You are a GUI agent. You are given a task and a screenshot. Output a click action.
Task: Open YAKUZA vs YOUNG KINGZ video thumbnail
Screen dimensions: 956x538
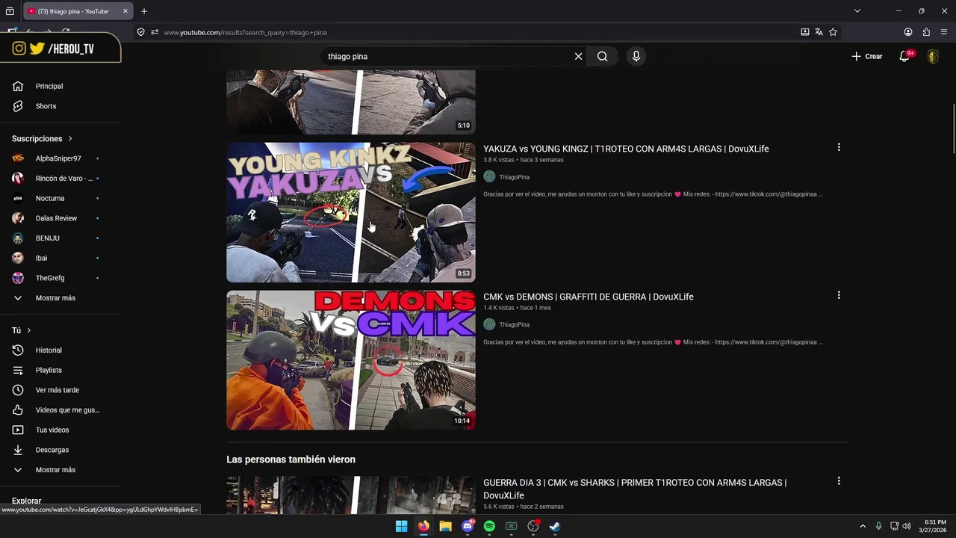[351, 212]
